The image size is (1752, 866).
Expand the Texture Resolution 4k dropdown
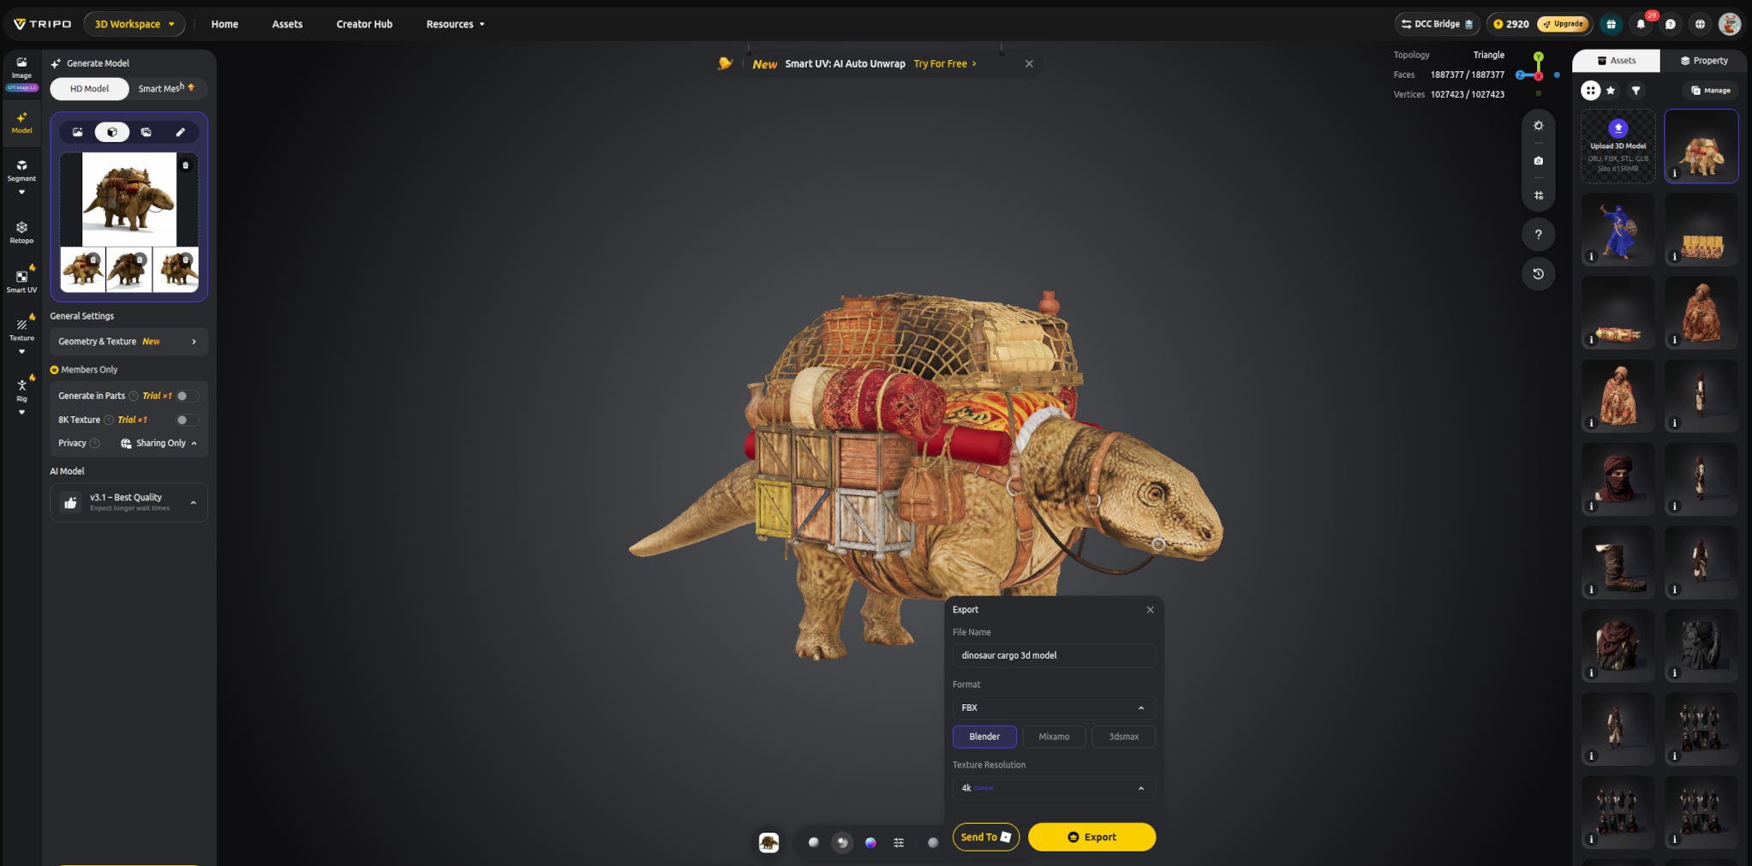coord(1054,788)
